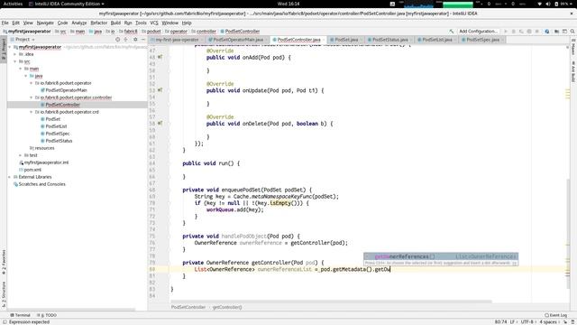Screen dimensions: 577x325
Task: Click the locate-file target icon in Project panel
Action: pos(117,40)
